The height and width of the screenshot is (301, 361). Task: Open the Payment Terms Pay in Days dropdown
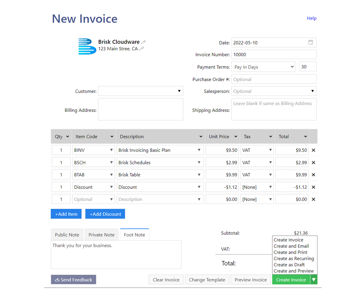point(264,67)
